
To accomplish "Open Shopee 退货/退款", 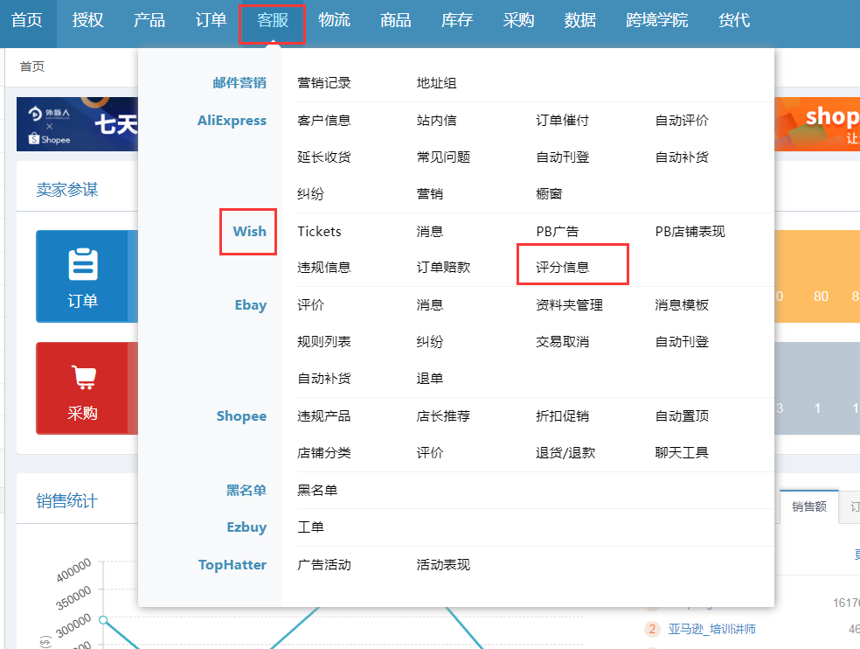I will coord(565,452).
